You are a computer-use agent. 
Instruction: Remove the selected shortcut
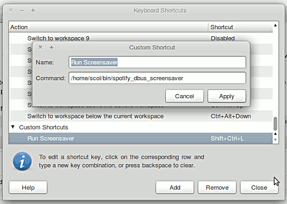click(217, 188)
